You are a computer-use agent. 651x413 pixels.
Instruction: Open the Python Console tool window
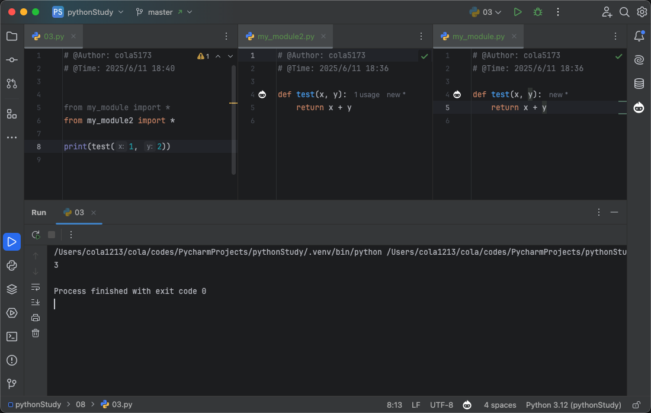click(x=12, y=265)
